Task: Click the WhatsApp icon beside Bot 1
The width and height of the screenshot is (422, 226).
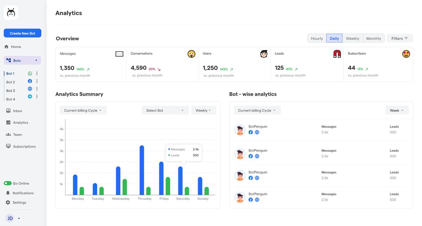Action: pyautogui.click(x=30, y=73)
